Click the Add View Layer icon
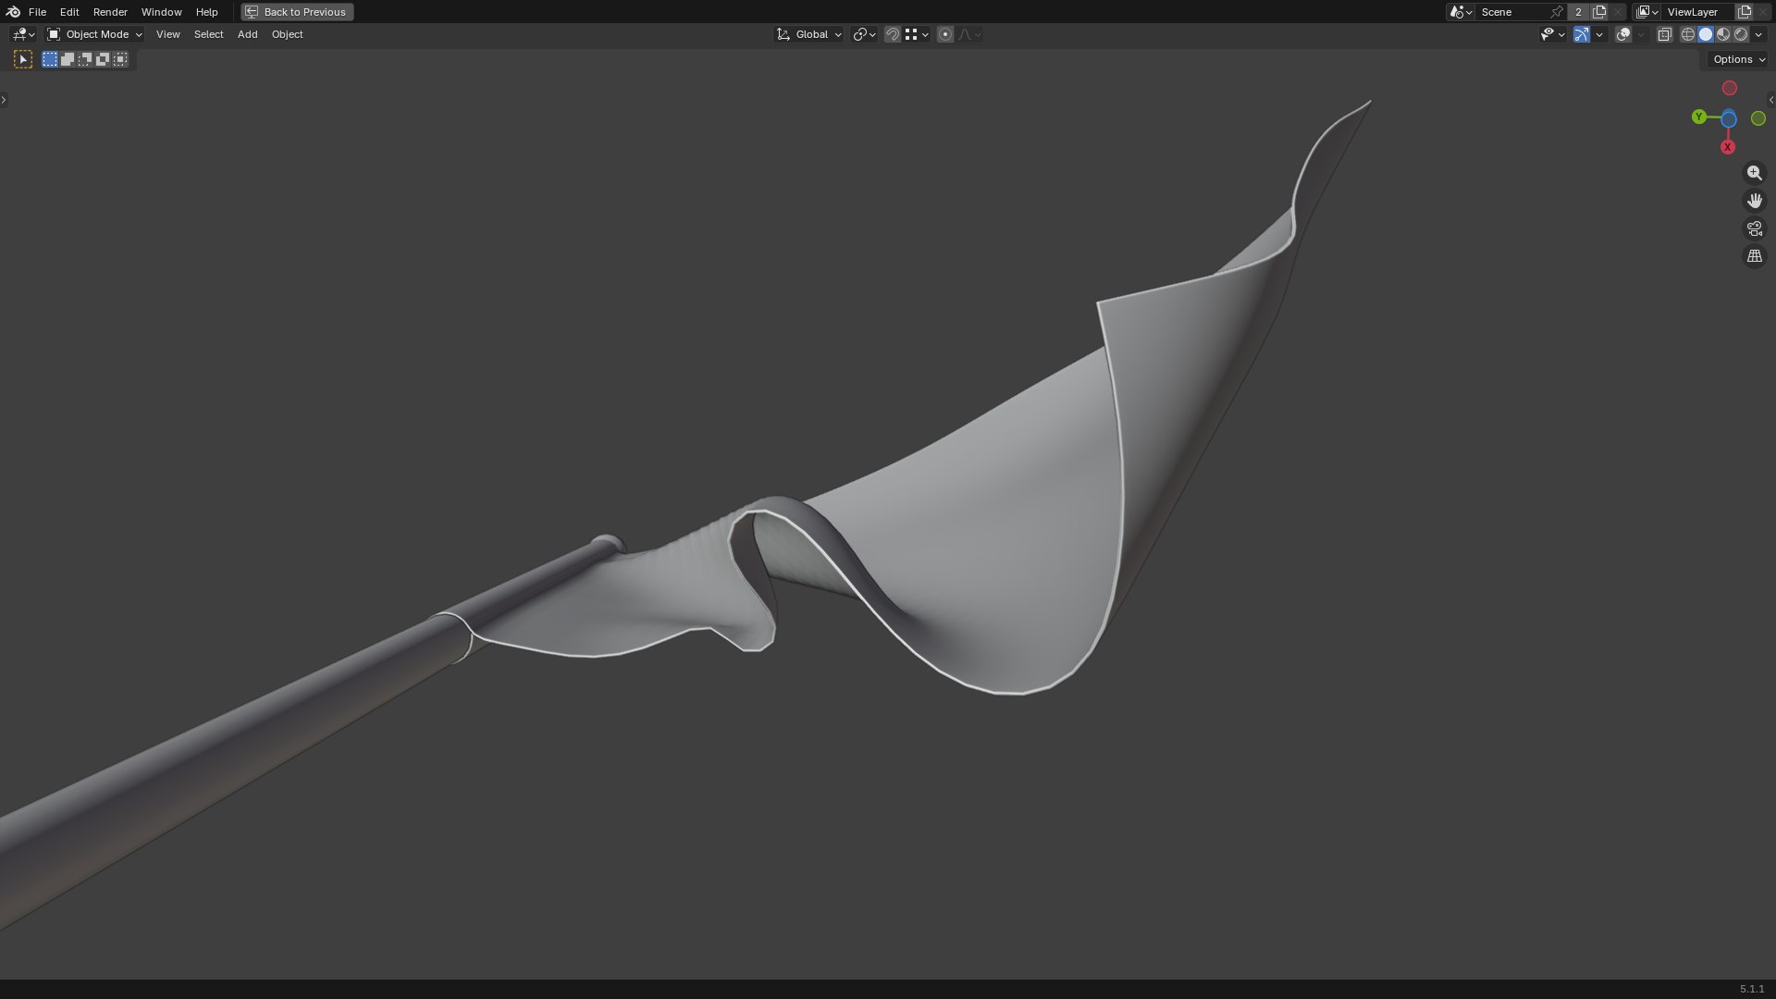This screenshot has width=1776, height=999. coord(1745,12)
